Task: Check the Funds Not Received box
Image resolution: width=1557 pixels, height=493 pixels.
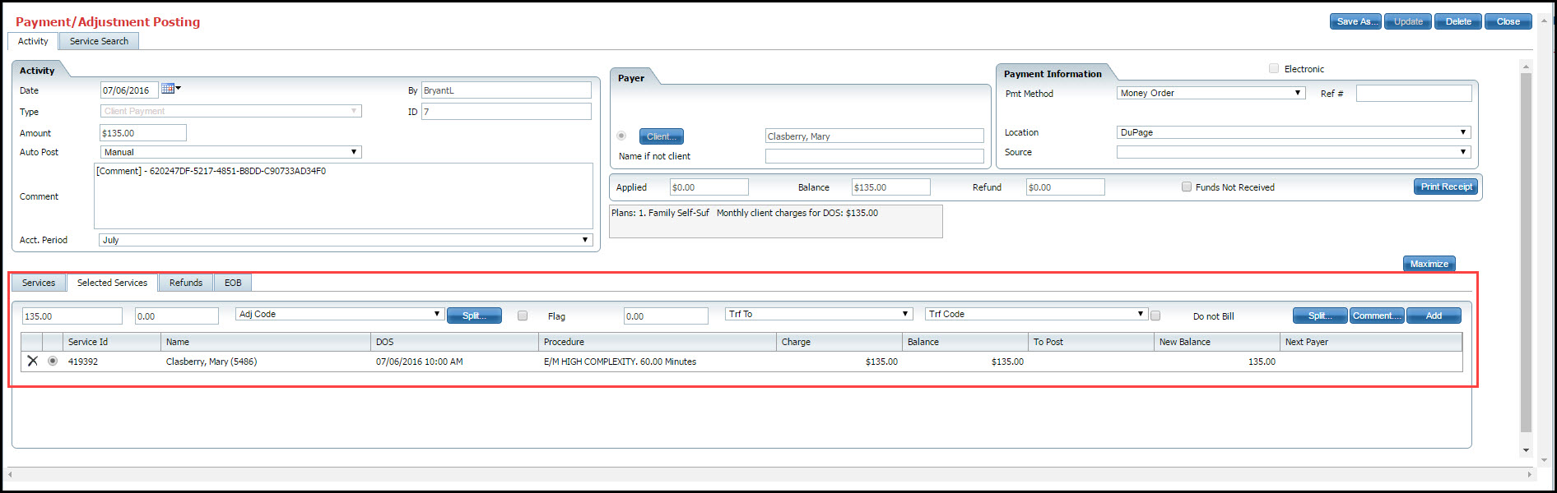Action: point(1187,187)
